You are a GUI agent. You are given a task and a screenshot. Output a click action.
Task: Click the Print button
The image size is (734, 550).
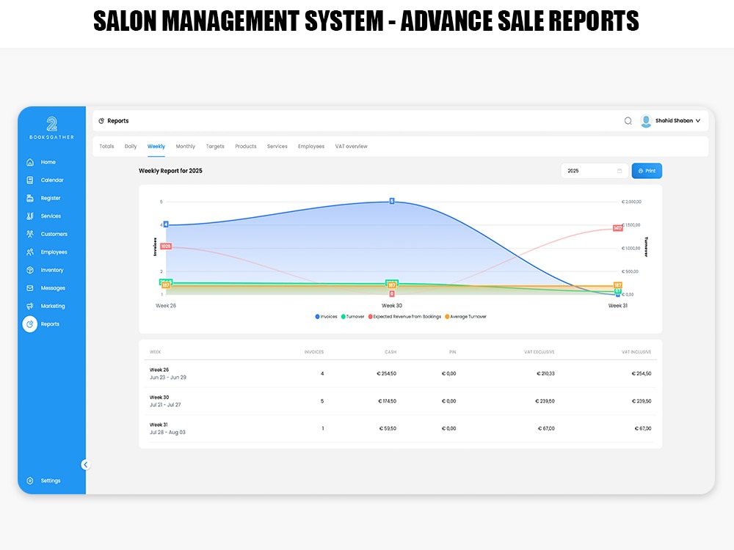click(647, 171)
